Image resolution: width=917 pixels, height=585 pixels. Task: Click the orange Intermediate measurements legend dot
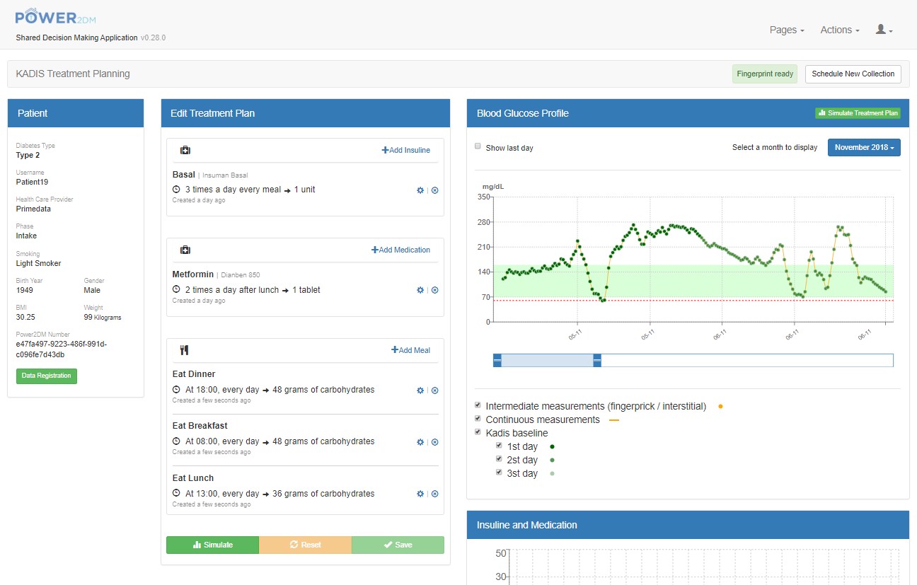tap(720, 407)
